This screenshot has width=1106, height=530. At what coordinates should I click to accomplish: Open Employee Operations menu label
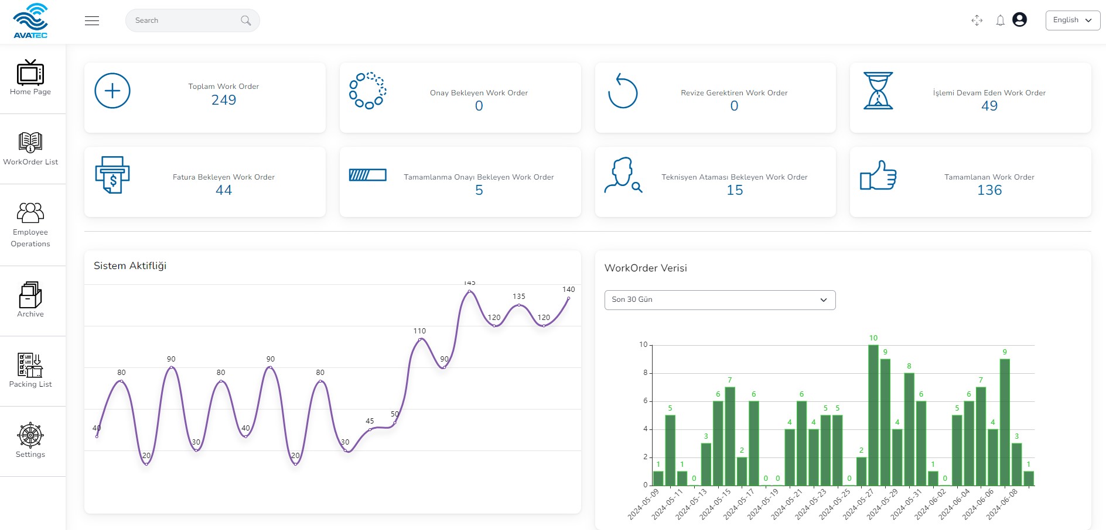tap(30, 238)
